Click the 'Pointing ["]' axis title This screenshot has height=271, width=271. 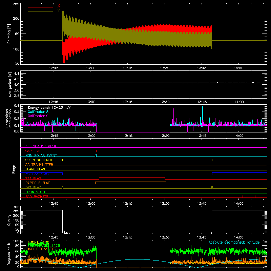[9, 34]
